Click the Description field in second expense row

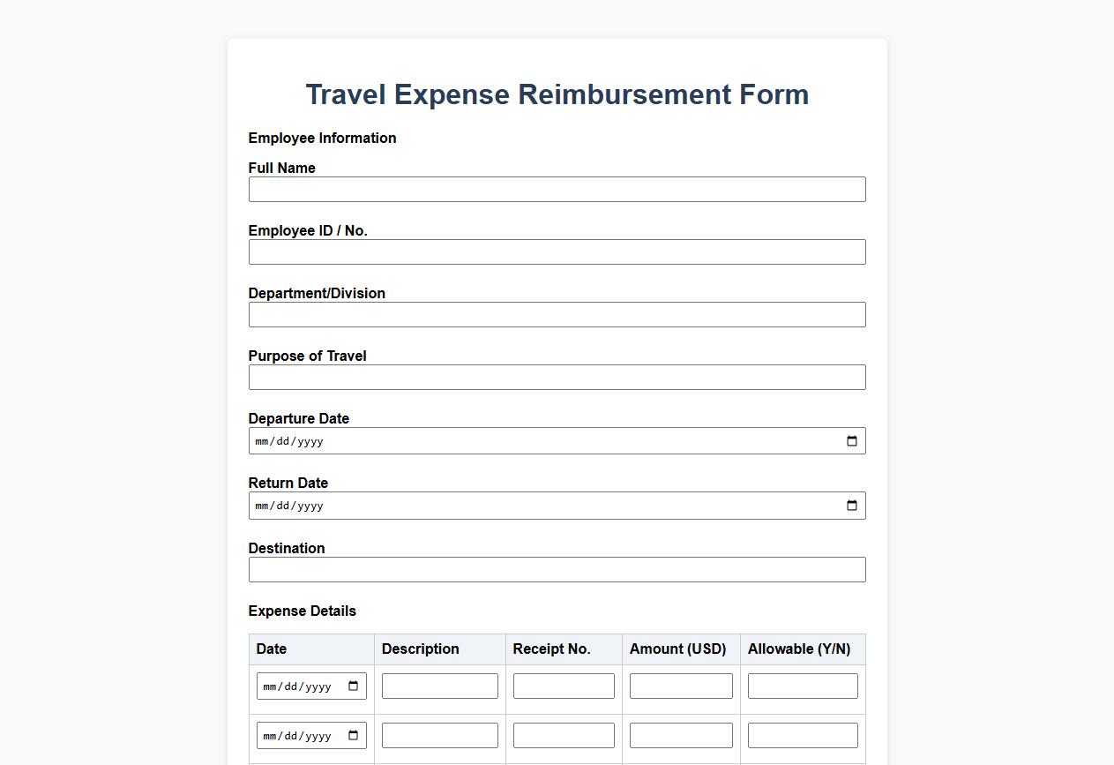[x=439, y=734]
